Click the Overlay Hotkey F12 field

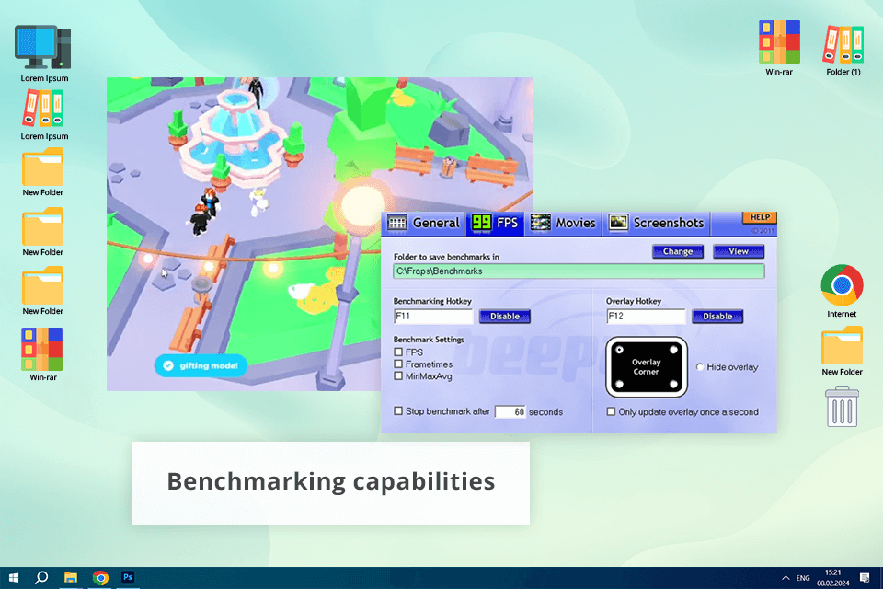point(646,317)
